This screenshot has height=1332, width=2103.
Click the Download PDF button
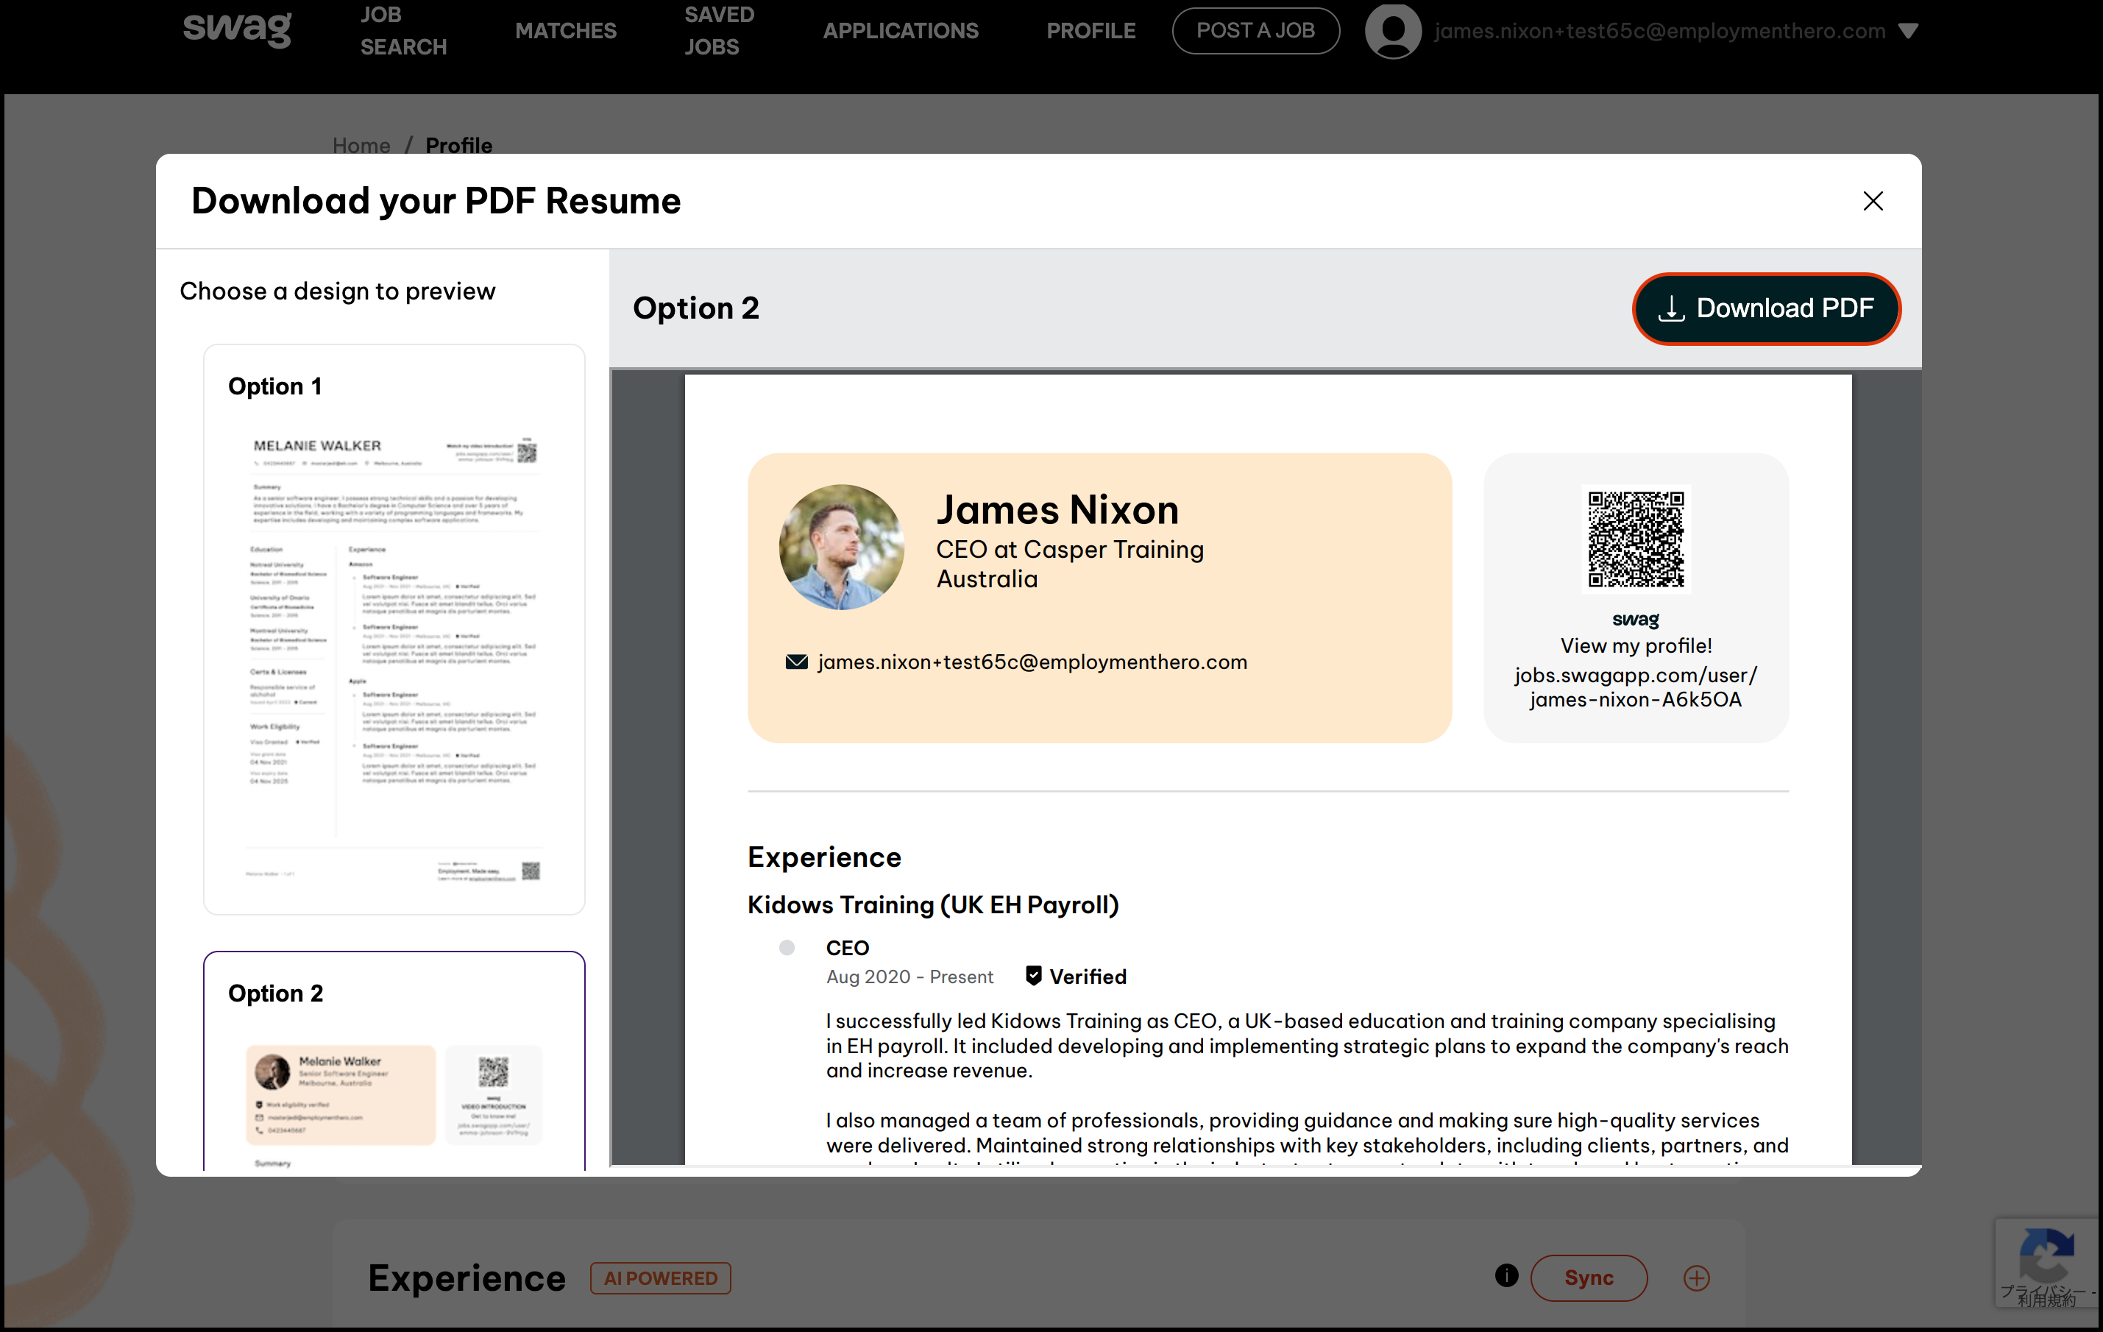pyautogui.click(x=1766, y=308)
